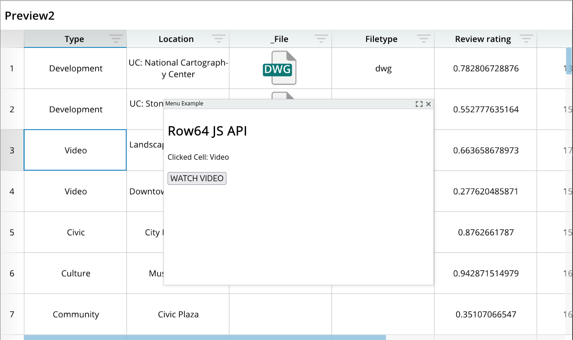573x340 pixels.
Task: Select the Civic Plaza location cell
Action: [x=178, y=314]
